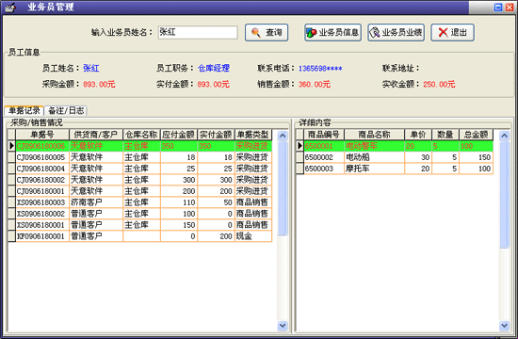This screenshot has height=339, width=518.
Task: Click scroll-down arrow of the 详细内容 list
Action: point(504,326)
